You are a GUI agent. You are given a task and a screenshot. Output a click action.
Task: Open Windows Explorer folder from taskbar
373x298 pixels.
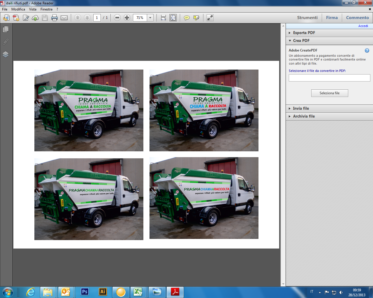(48, 292)
